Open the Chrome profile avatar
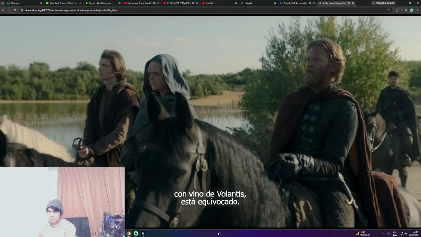421x237 pixels. (411, 10)
